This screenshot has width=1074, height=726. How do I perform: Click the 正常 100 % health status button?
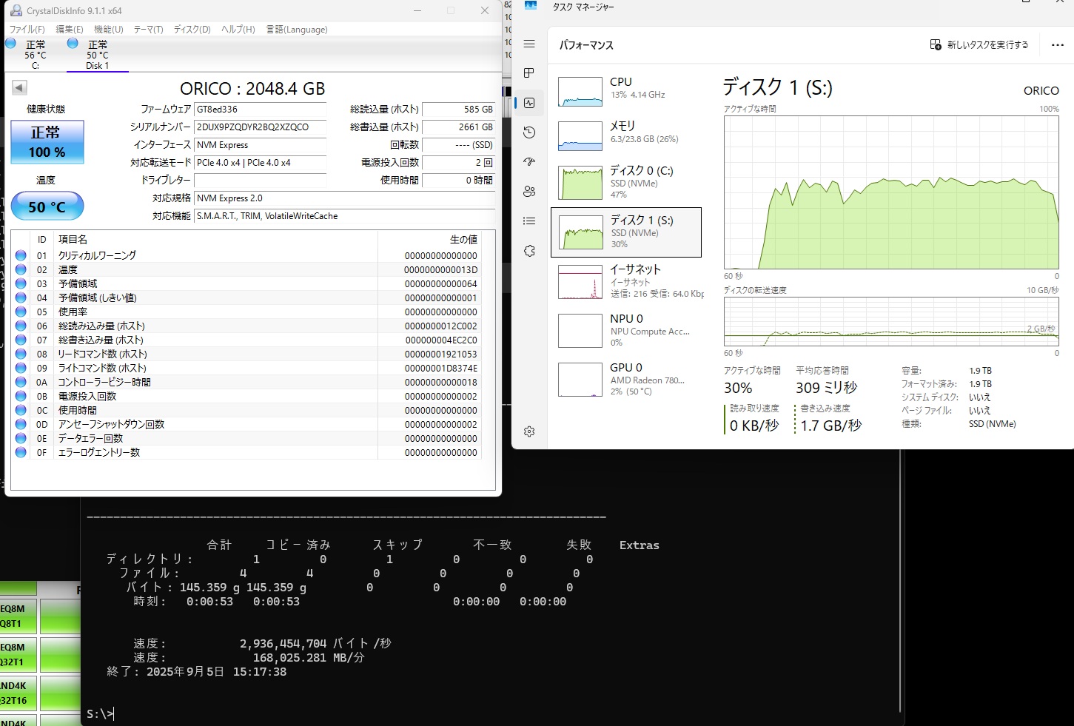47,142
